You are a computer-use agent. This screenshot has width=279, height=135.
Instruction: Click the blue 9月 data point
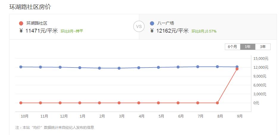pyautogui.click(x=237, y=67)
